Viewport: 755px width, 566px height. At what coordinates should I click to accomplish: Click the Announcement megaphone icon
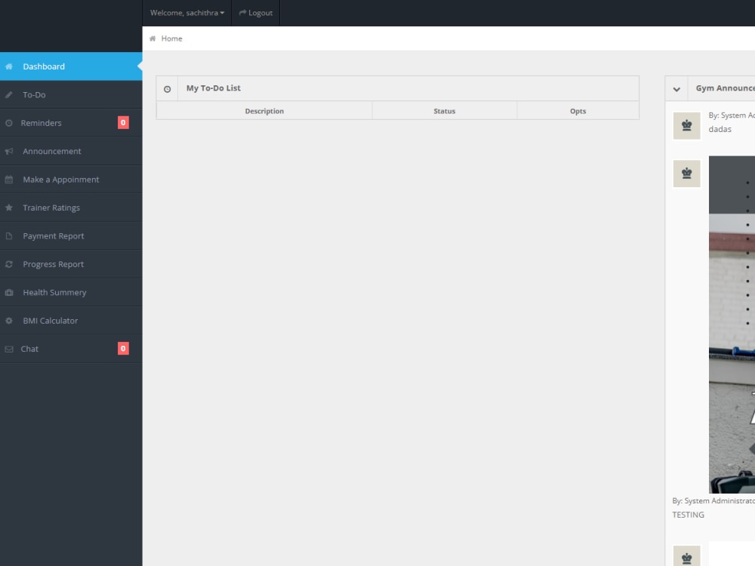pyautogui.click(x=8, y=151)
